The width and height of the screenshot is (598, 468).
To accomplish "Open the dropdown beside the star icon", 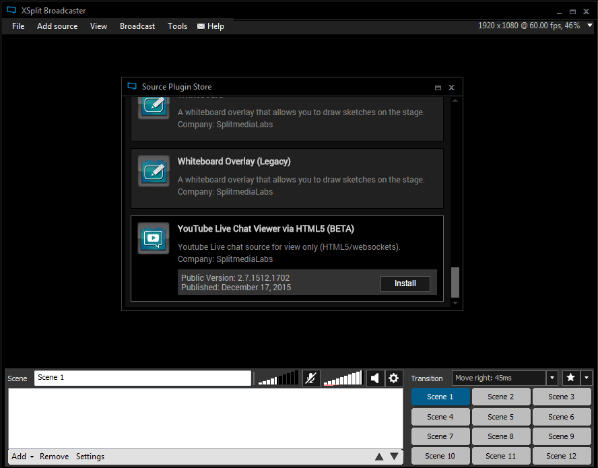I will (585, 378).
